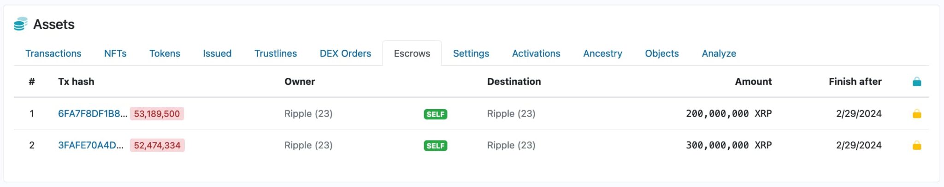Click SELF badge in second escrow row
Viewport: 944px width, 187px height.
tap(435, 146)
